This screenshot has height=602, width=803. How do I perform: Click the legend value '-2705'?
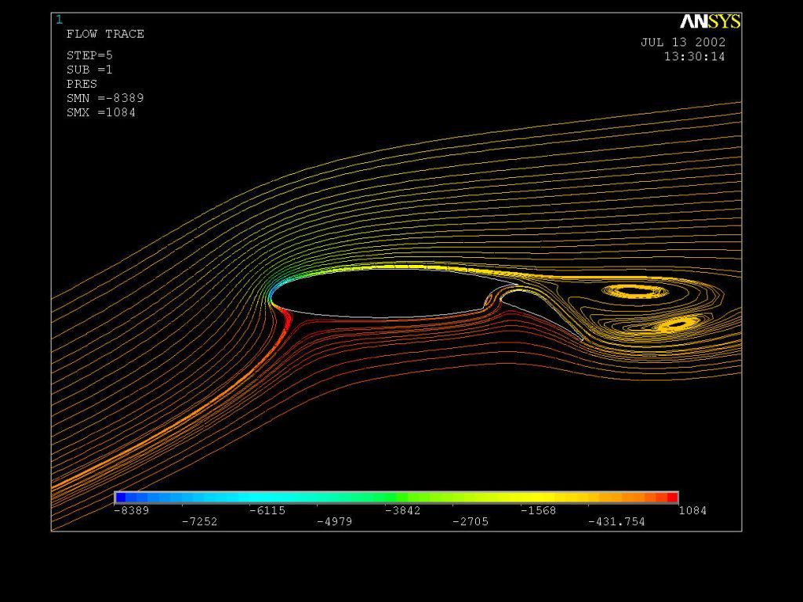[x=471, y=521]
